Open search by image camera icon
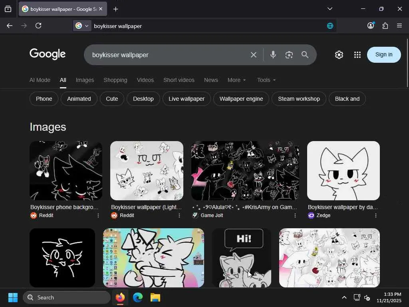Screen dimensions: 409x307 (289, 55)
